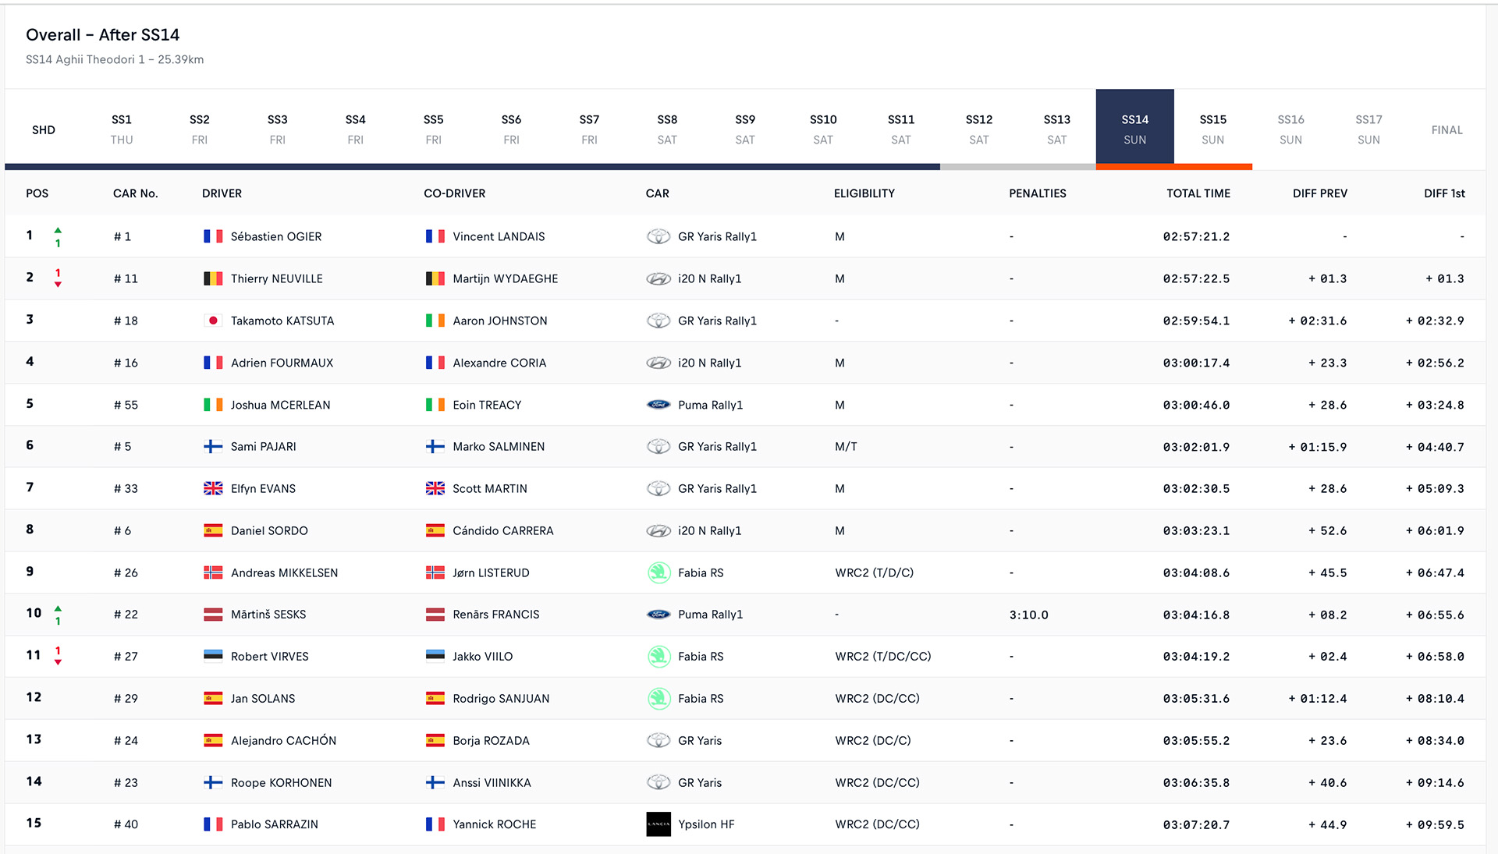
Task: Click the red down arrow at position 11
Action: pyautogui.click(x=58, y=662)
